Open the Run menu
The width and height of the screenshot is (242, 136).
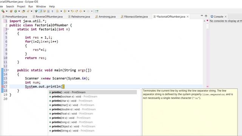click(31, 6)
